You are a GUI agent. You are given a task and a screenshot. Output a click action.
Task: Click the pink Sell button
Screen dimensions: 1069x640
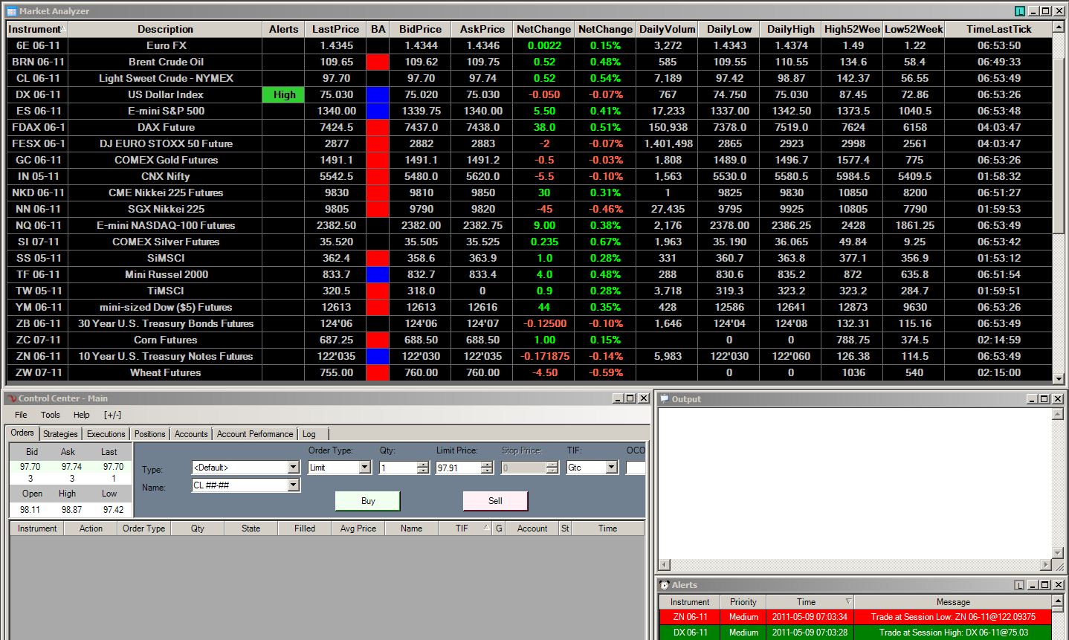pyautogui.click(x=495, y=501)
